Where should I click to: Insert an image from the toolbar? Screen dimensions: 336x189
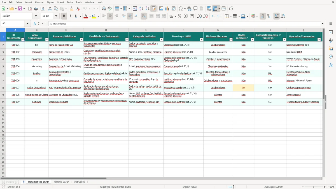tap(161, 9)
